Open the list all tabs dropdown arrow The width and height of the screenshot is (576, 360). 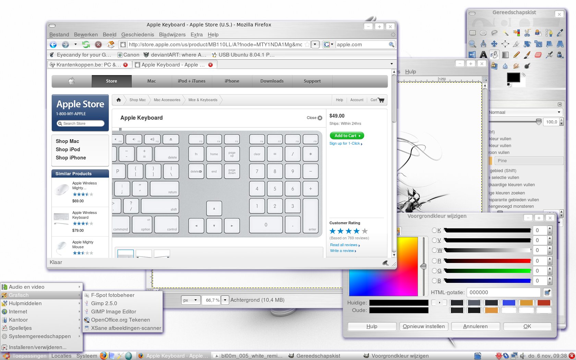392,64
